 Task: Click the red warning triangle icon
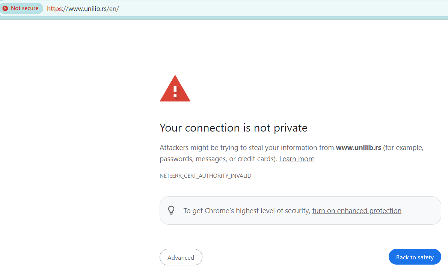(175, 88)
